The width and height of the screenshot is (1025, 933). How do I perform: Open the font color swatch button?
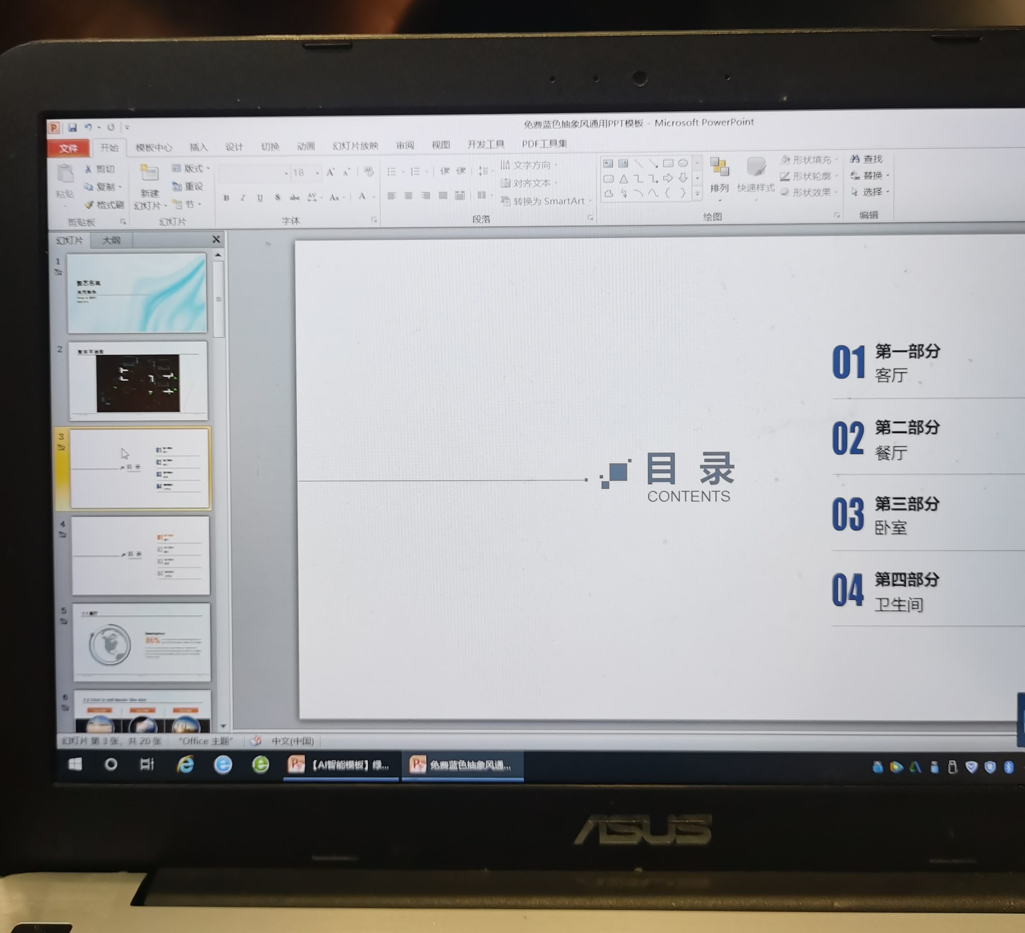pyautogui.click(x=362, y=196)
